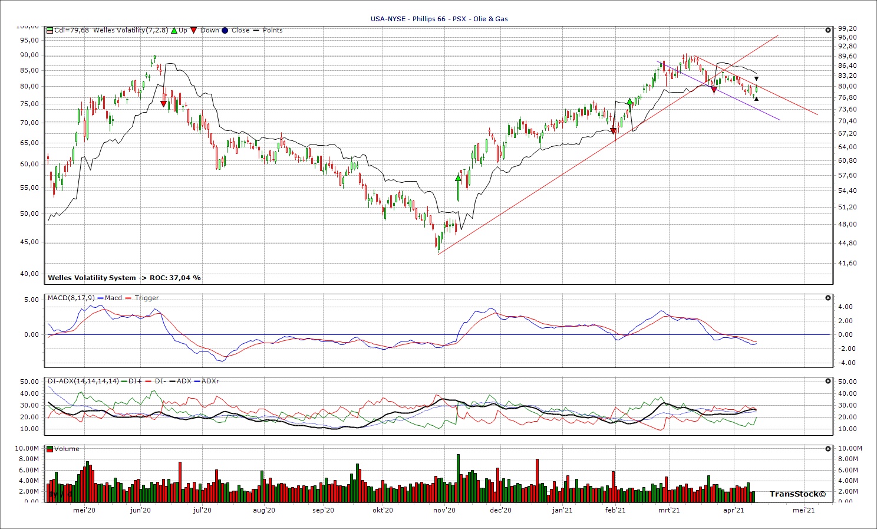Click the Volume legend icon
This screenshot has height=529, width=877.
50,449
